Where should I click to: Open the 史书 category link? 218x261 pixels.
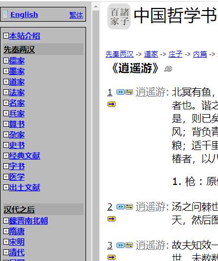pyautogui.click(x=17, y=145)
